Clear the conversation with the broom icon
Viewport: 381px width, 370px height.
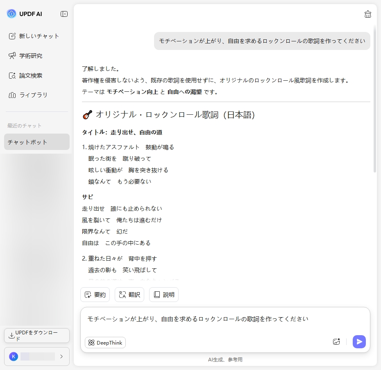pyautogui.click(x=367, y=14)
